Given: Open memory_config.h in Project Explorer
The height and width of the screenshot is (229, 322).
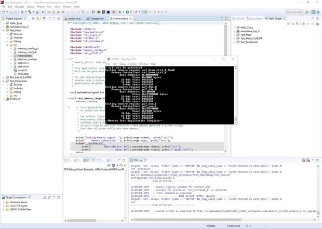Looking at the screenshot, I should click(x=27, y=52).
